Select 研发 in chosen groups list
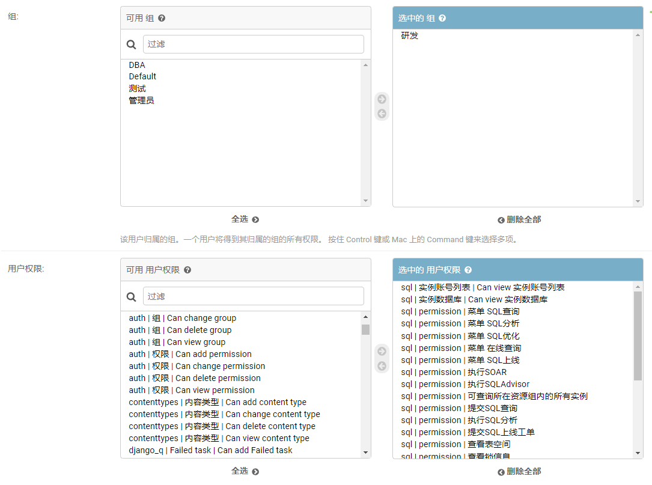 [410, 35]
